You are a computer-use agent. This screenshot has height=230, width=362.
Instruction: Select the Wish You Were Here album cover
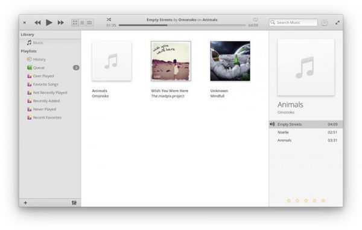[x=171, y=61]
